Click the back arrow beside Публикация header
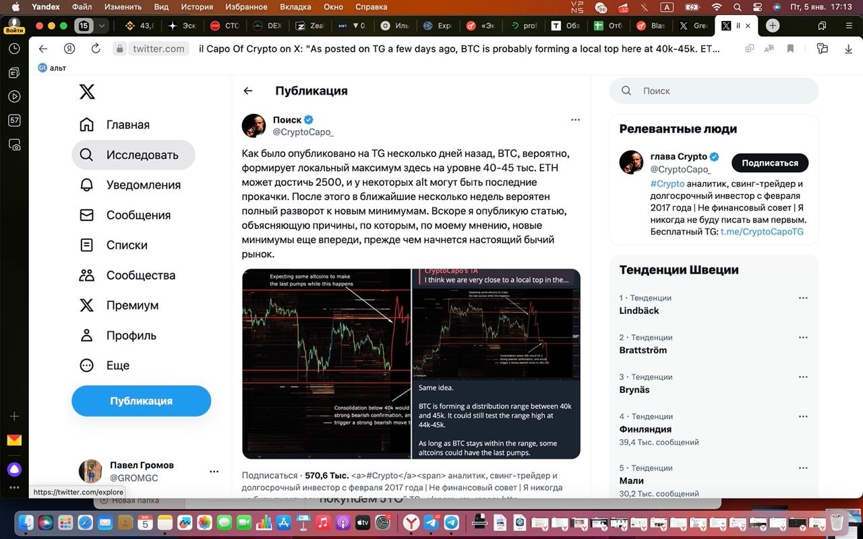863x539 pixels. tap(248, 91)
